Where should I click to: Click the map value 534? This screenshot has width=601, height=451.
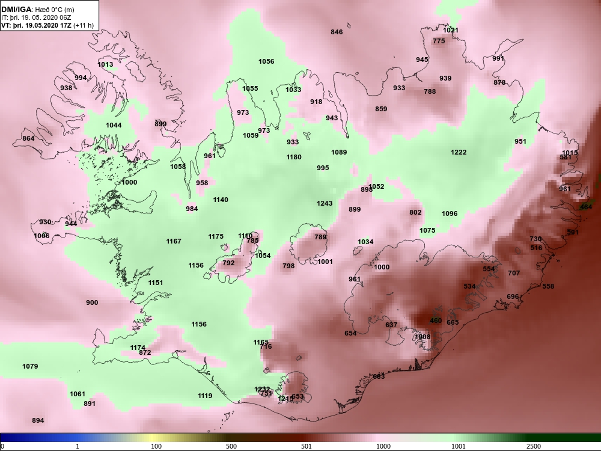pyautogui.click(x=469, y=286)
